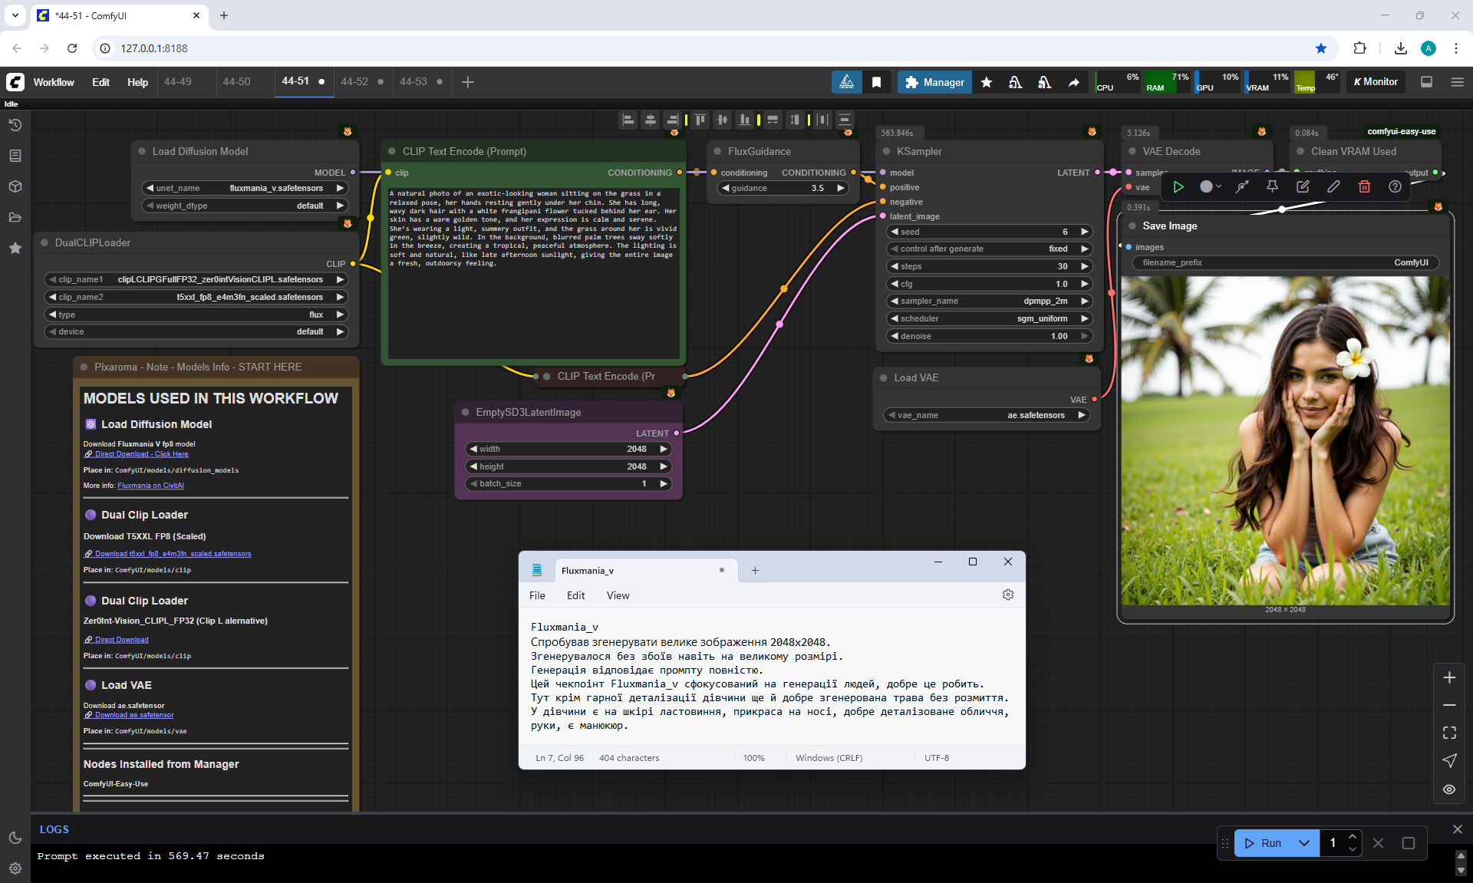The image size is (1473, 883).
Task: Toggle dark theme moon icon in sidebar
Action: click(x=15, y=838)
